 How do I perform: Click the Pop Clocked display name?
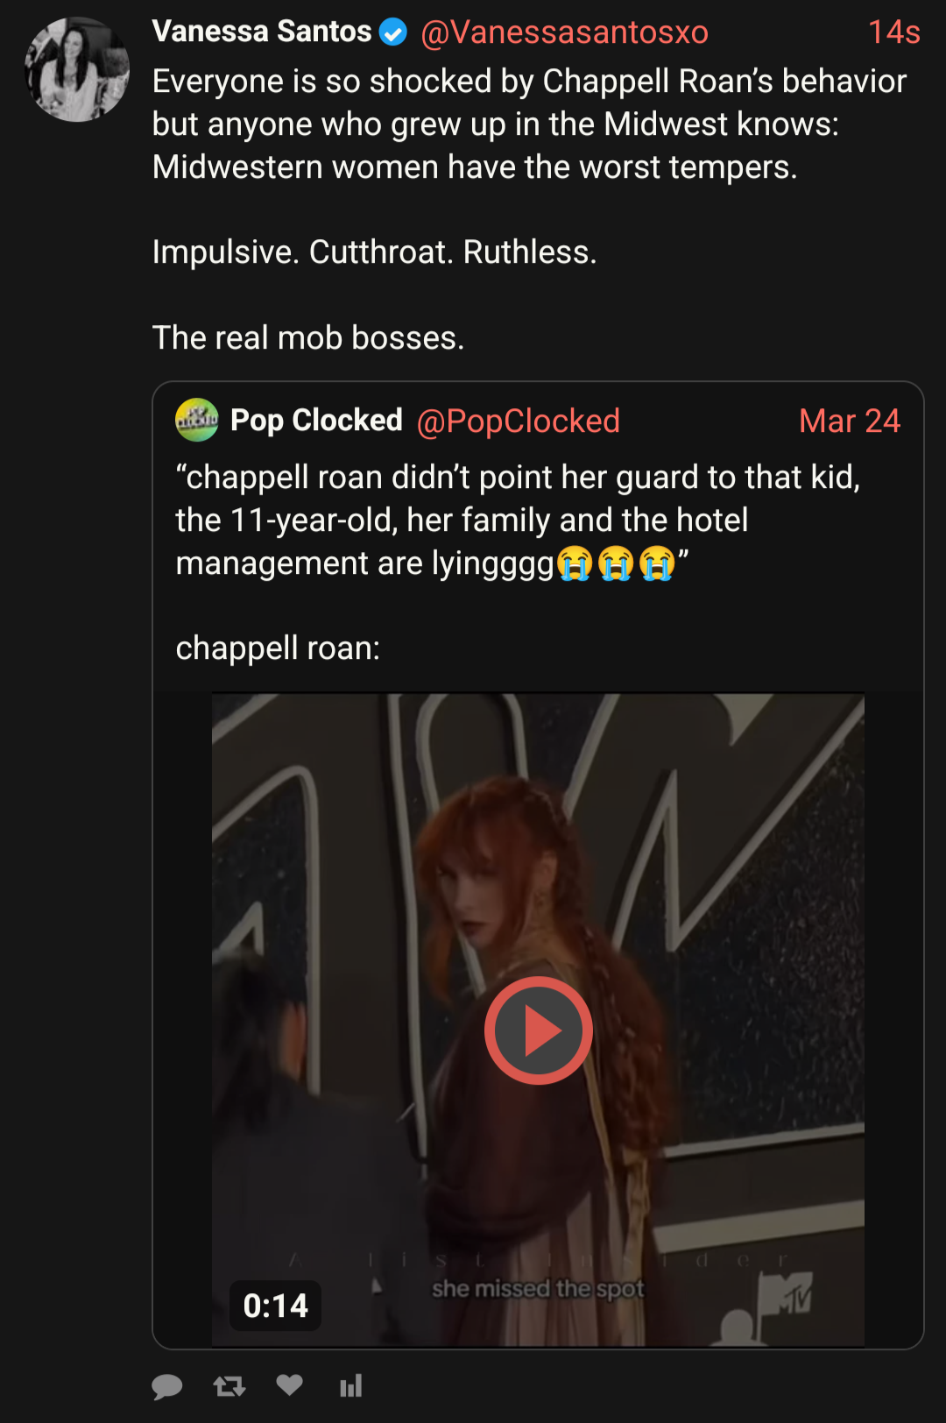click(x=316, y=421)
